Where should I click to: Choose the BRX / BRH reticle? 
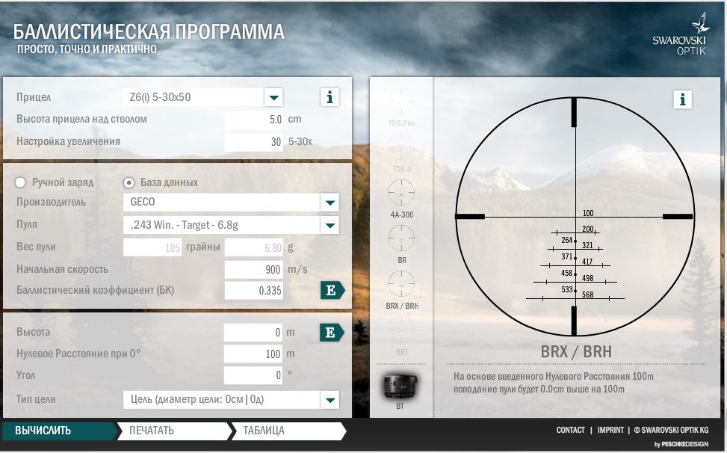[x=401, y=284]
